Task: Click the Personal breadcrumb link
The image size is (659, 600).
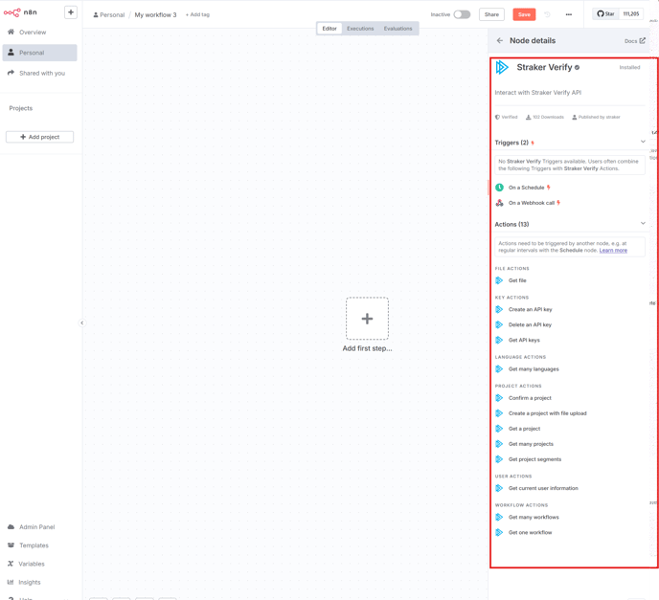Action: pyautogui.click(x=109, y=14)
